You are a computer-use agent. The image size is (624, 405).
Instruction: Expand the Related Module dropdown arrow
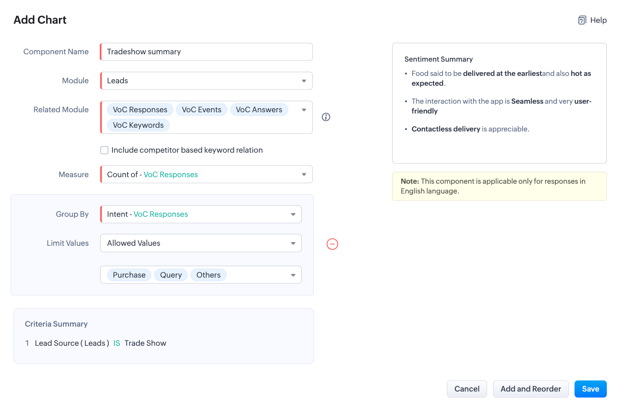(304, 110)
